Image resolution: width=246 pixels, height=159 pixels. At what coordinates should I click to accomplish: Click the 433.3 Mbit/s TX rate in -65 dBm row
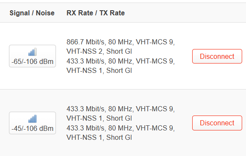pos(120,61)
